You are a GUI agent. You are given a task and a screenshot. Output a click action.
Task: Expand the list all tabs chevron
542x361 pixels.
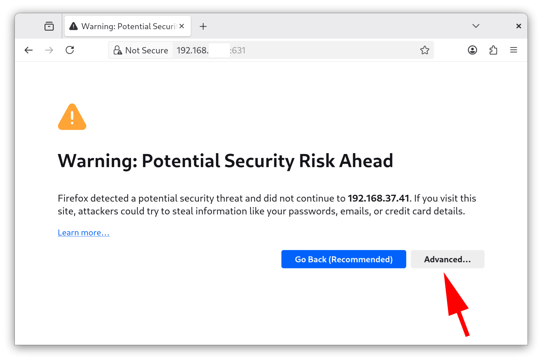pos(476,26)
